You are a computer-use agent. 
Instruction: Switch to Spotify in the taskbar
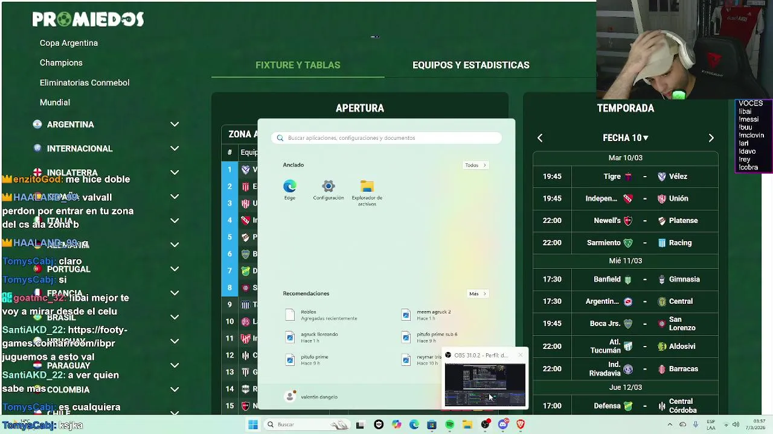pyautogui.click(x=449, y=424)
